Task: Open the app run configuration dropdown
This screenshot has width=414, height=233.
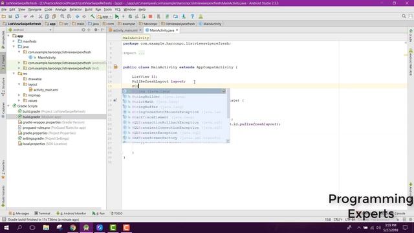Action: point(105,17)
